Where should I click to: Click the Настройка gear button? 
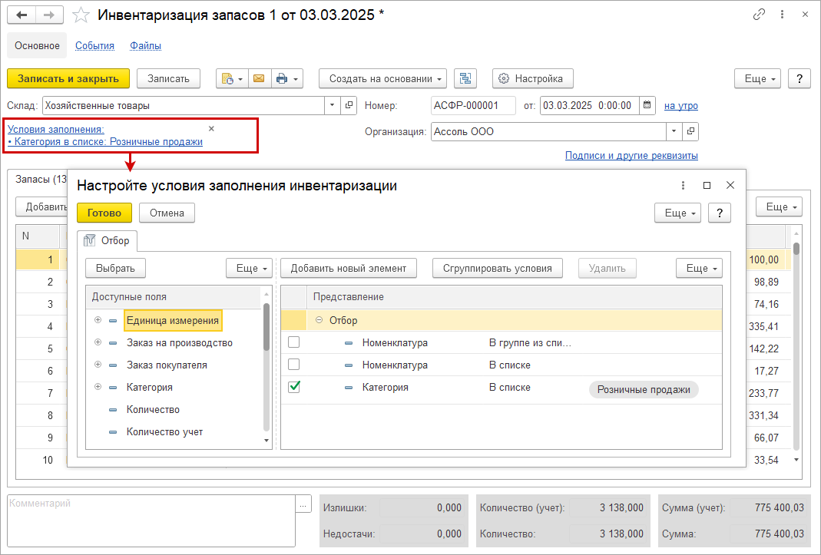click(x=532, y=78)
